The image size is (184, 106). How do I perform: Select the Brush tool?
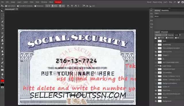pos(2,37)
